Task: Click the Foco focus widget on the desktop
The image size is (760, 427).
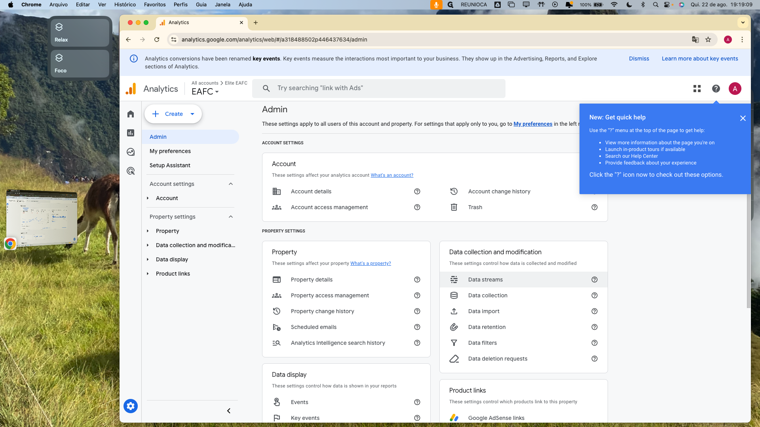Action: coord(80,64)
